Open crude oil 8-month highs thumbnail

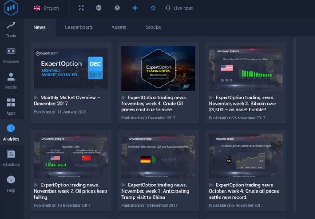(x=246, y=156)
